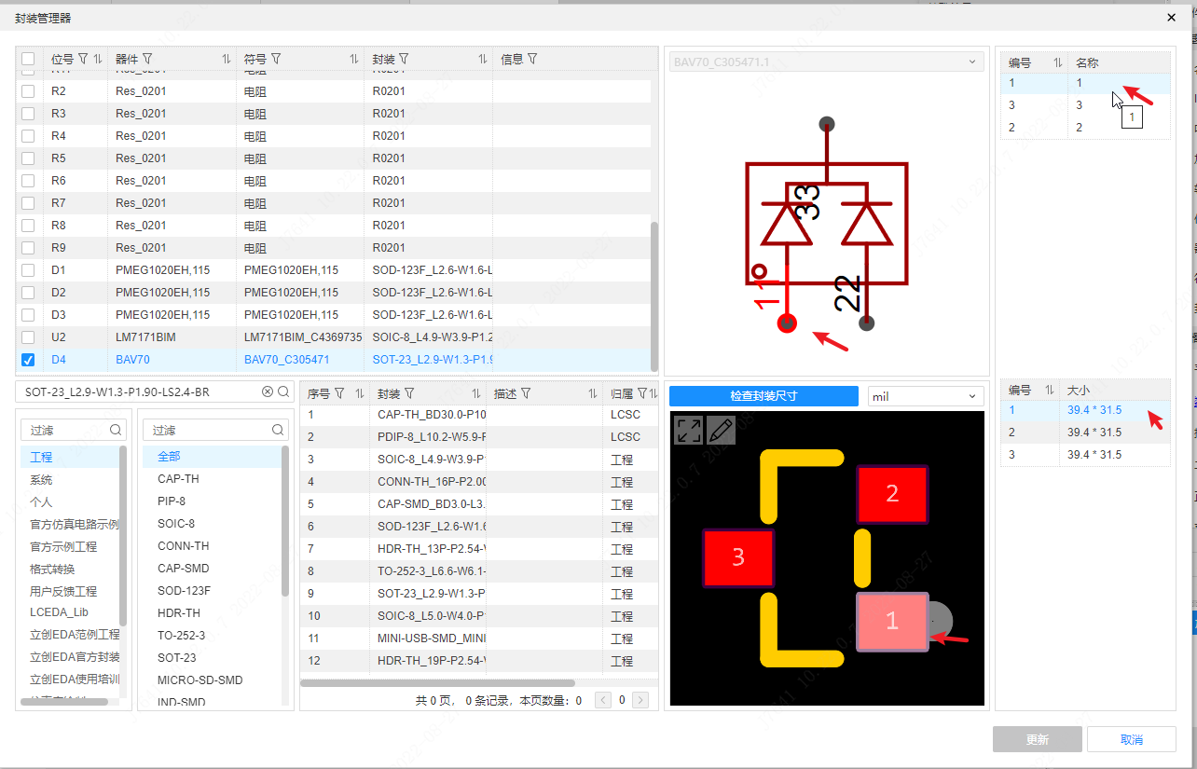The image size is (1197, 769).
Task: Sort by 器件 column
Action: tap(227, 59)
